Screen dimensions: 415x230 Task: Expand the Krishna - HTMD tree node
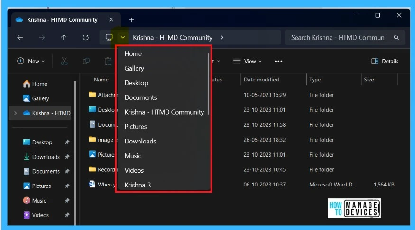click(15, 113)
